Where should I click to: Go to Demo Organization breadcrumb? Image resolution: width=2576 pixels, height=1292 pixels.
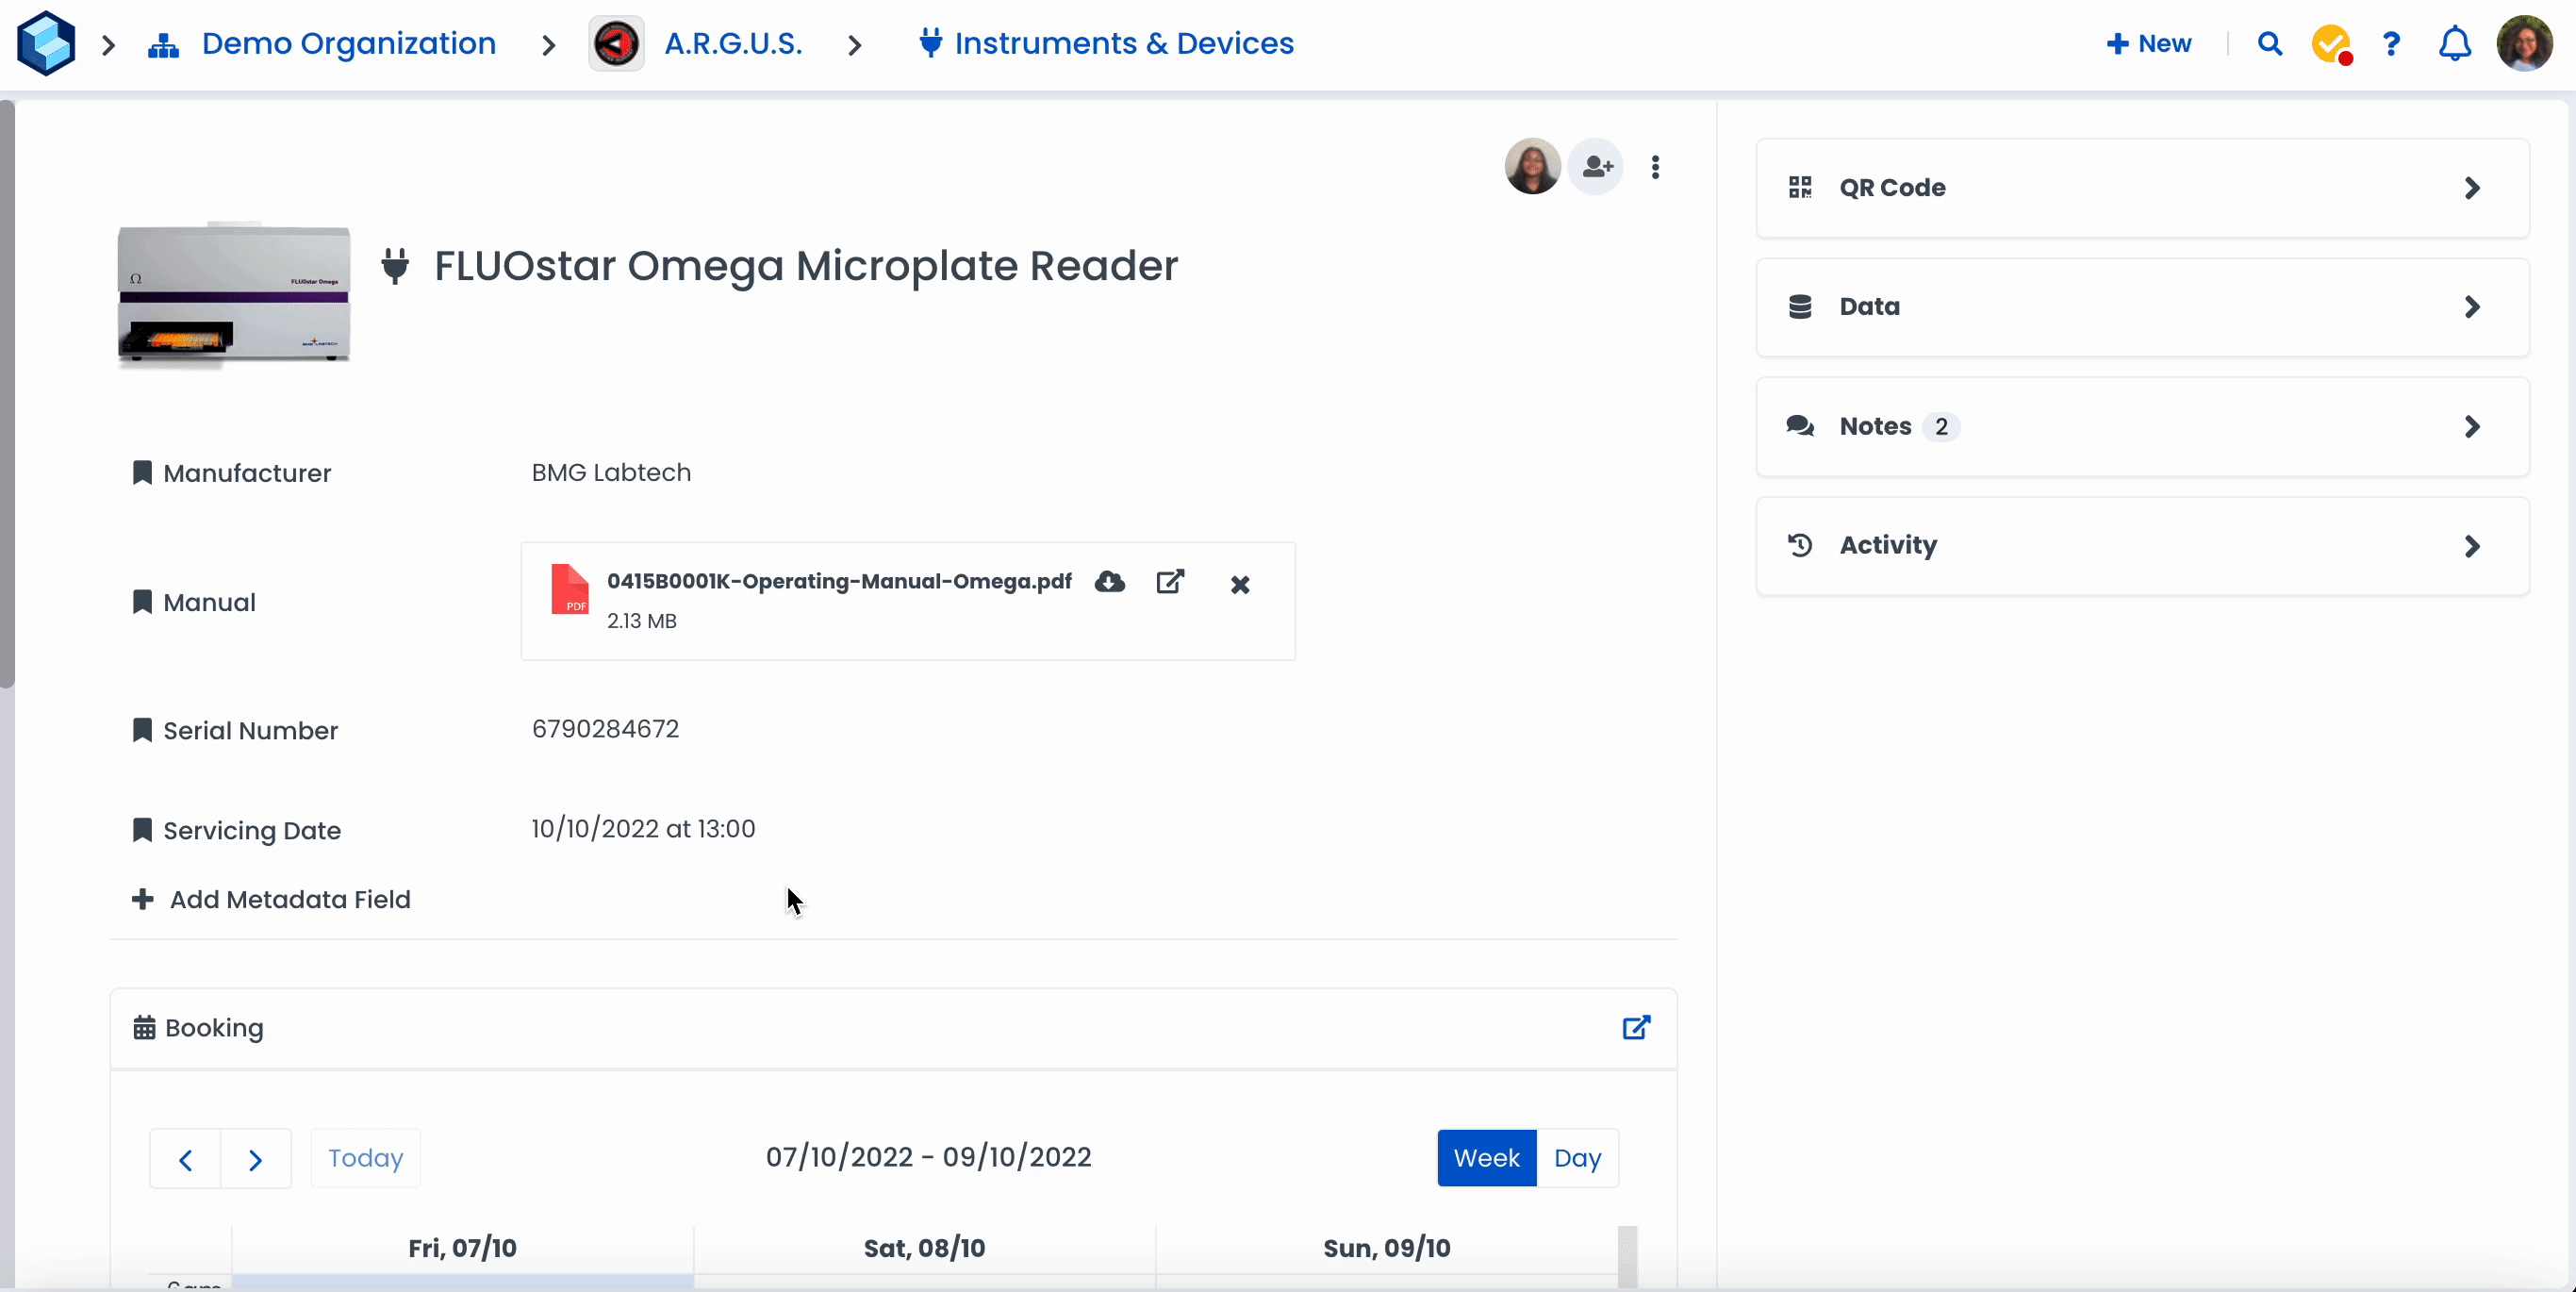pos(348,44)
